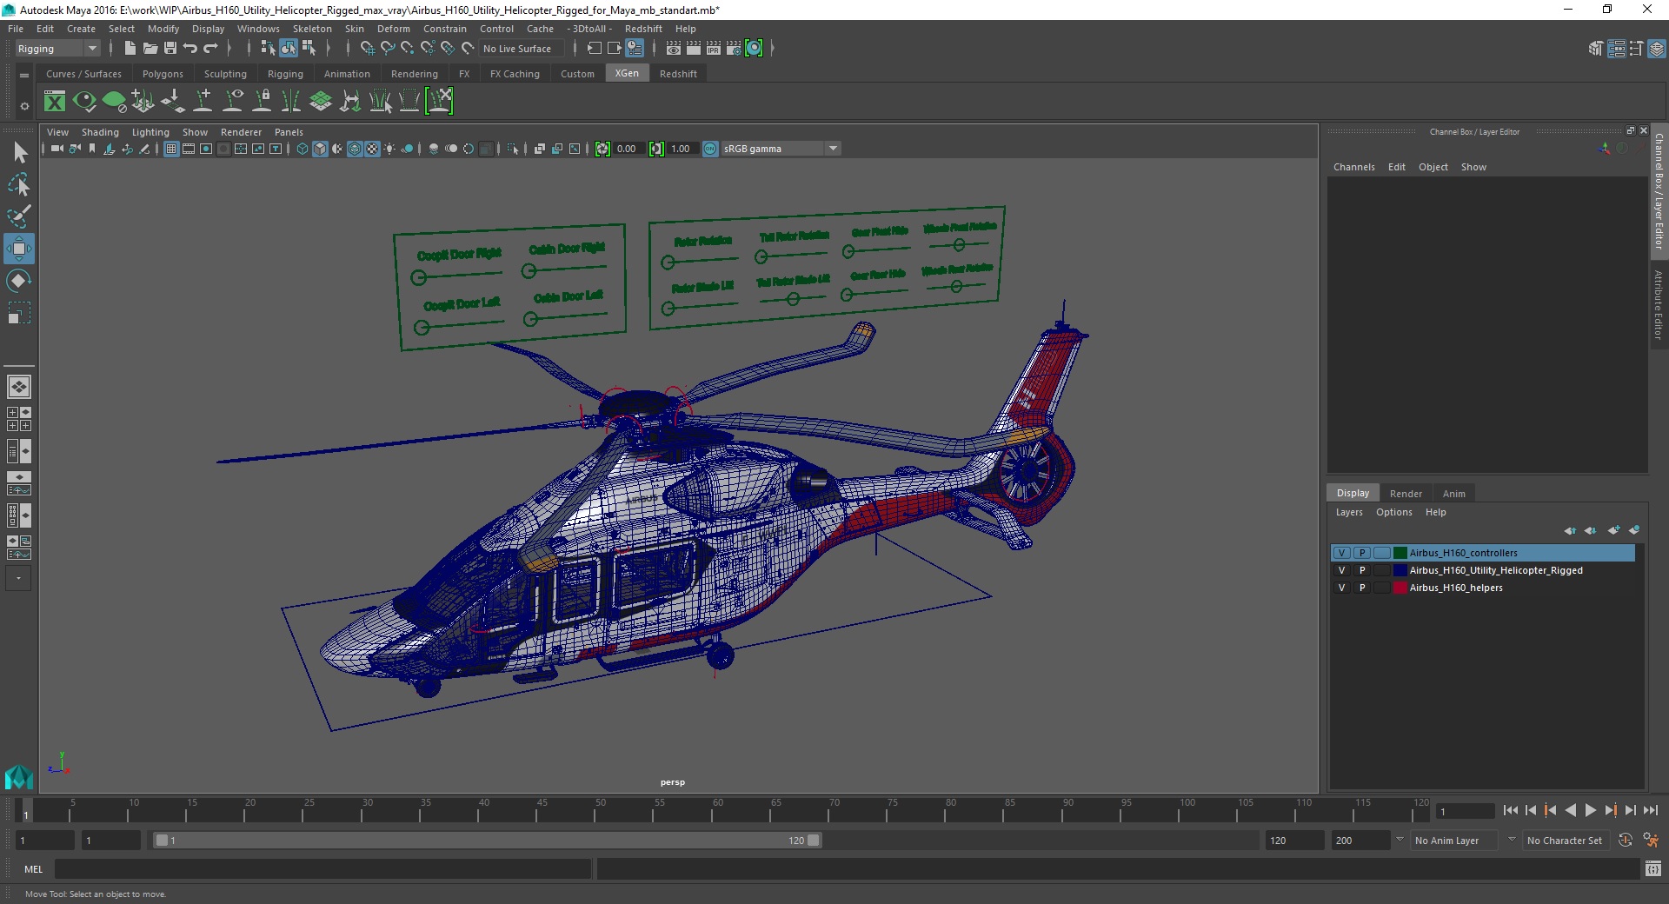Image resolution: width=1669 pixels, height=904 pixels.
Task: Start IPR render icon
Action: [x=714, y=49]
